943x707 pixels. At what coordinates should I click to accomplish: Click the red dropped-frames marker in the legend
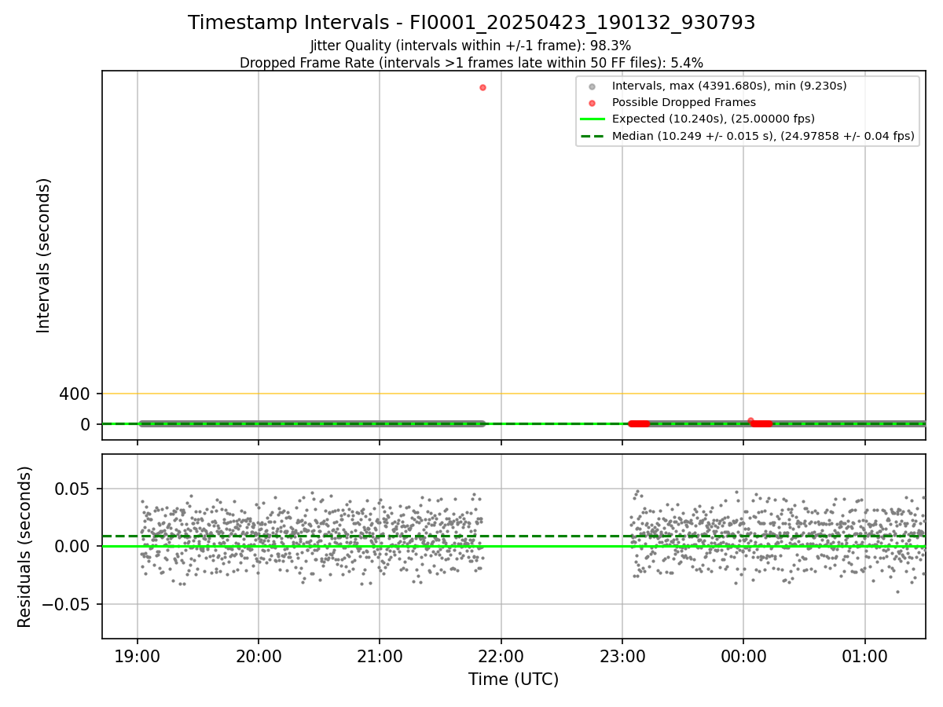click(x=593, y=103)
